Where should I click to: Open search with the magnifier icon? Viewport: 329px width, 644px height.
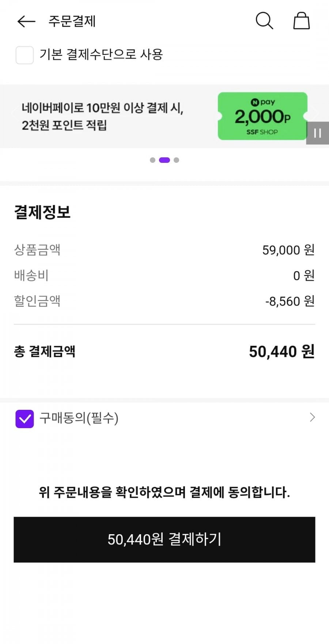pyautogui.click(x=264, y=21)
